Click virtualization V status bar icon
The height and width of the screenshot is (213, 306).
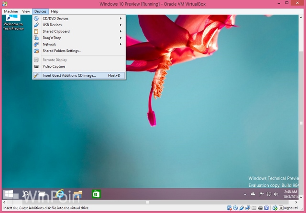(266, 208)
